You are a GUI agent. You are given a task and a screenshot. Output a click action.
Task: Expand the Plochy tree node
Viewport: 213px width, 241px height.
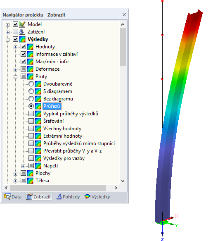tap(15, 174)
